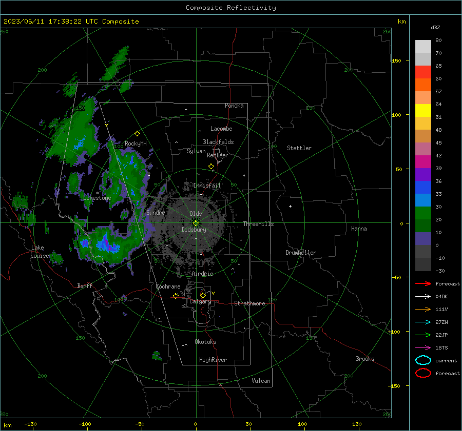Click the Vulcan city label
The width and height of the screenshot is (462, 431).
[x=261, y=381]
